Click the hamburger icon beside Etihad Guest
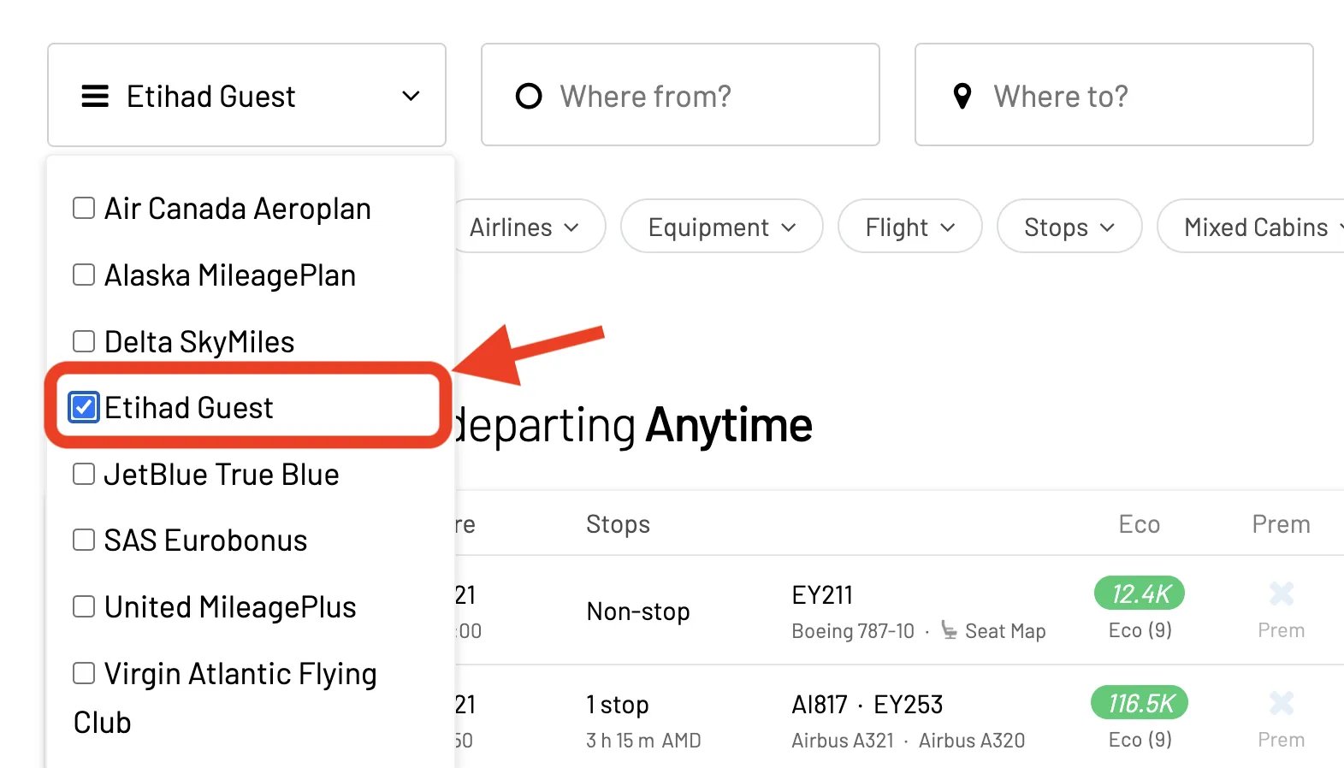1344x768 pixels. [95, 96]
